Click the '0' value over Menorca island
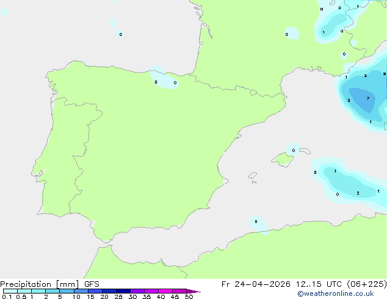Screen dimensions: 387x299 click(294, 150)
